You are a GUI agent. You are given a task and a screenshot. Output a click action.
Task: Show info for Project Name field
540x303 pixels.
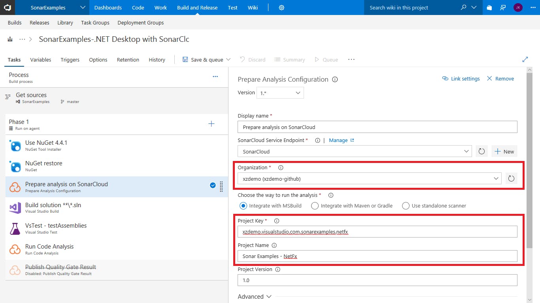pyautogui.click(x=274, y=245)
